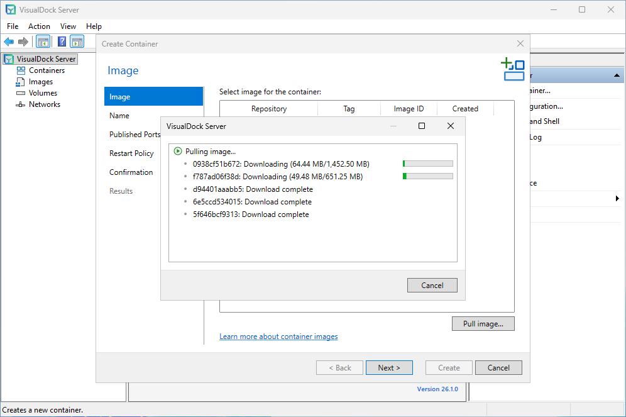626x417 pixels.
Task: Select the Results wizard step
Action: [121, 191]
